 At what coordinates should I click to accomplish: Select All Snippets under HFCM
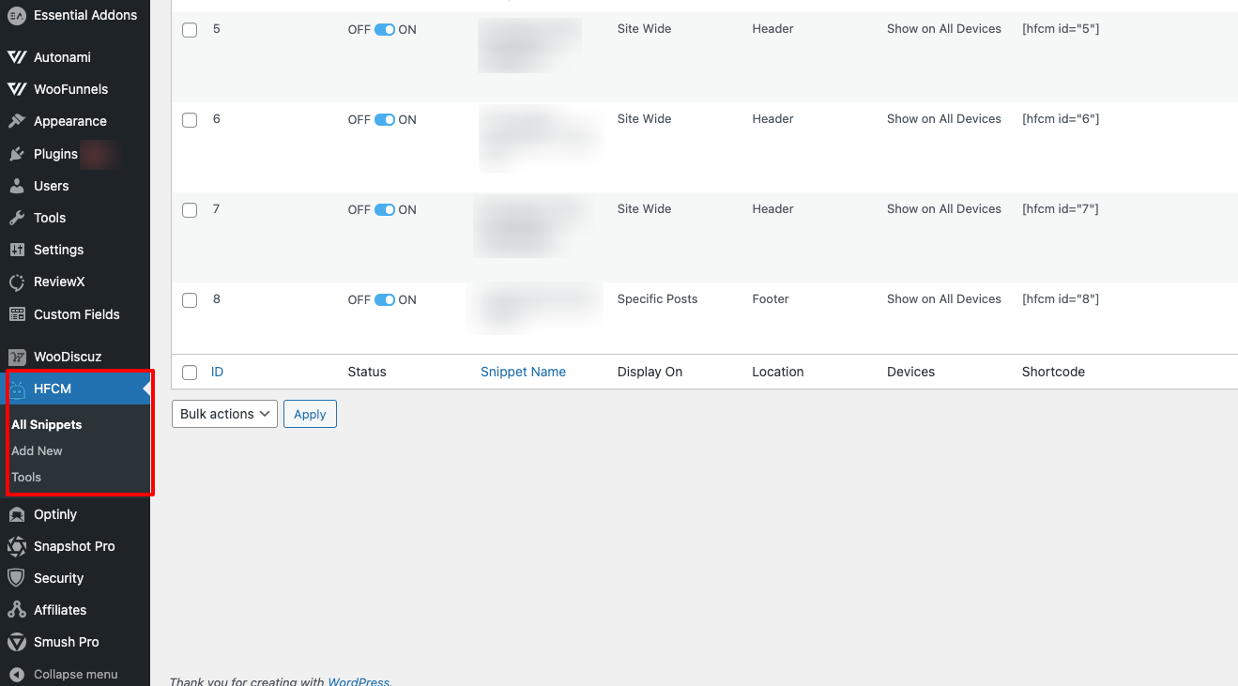coord(46,424)
